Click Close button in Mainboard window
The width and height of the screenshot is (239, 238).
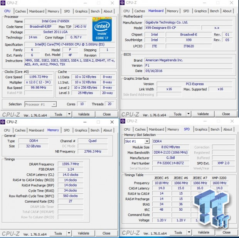point(226,114)
